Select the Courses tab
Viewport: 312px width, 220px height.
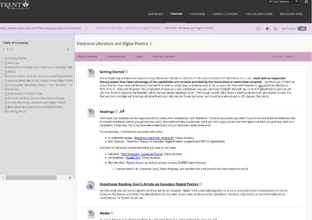coord(176,14)
